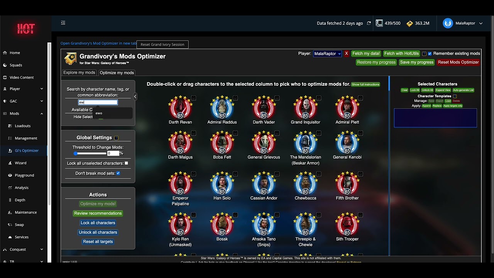Image resolution: width=494 pixels, height=278 pixels.
Task: Switch to Optimize my mods tab
Action: click(x=117, y=73)
